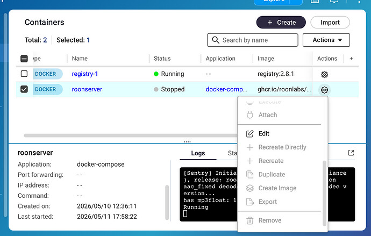Viewport: 371px width, 236px height.
Task: Open logs in external window icon
Action: [351, 153]
